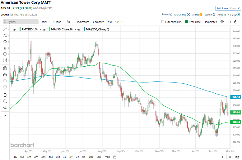Select the 5Y range tab
Image resolution: width=242 pixels, height=160 pixels.
84,157
